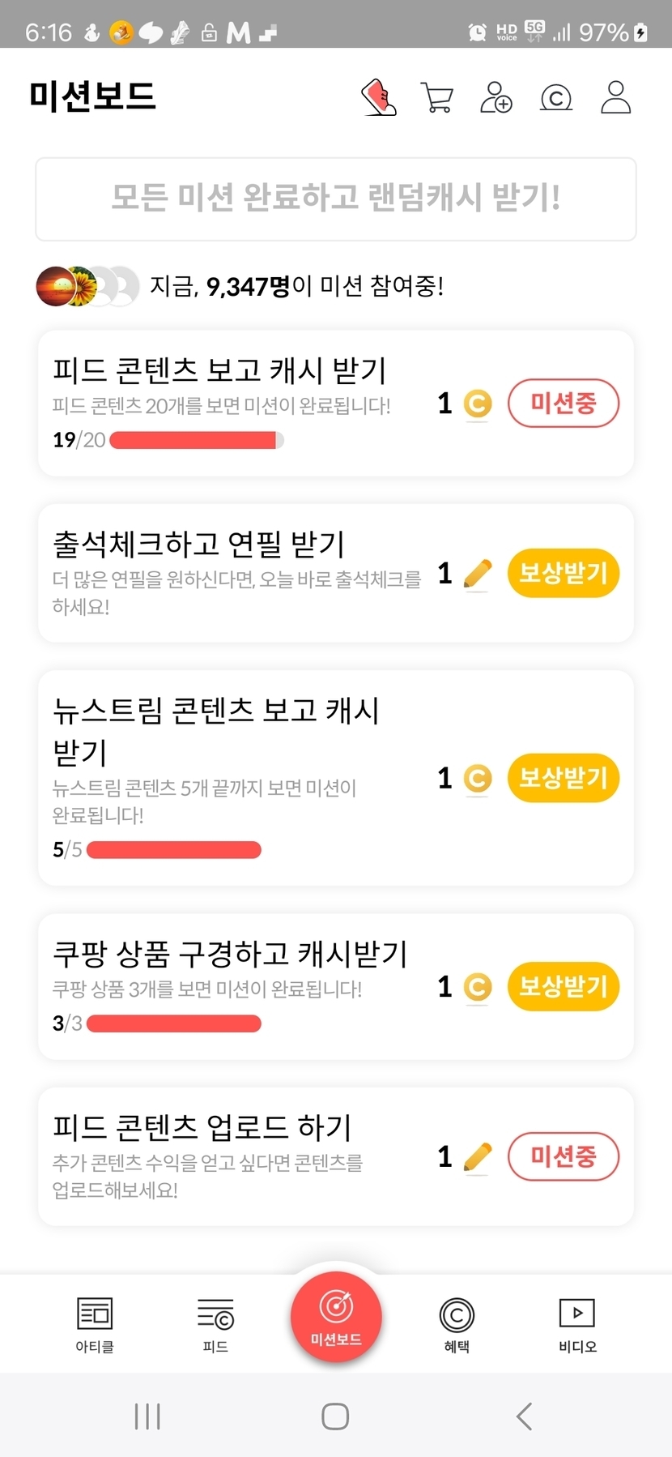Viewport: 672px width, 1457px height.
Task: Open the 혜택 tab
Action: 457,1324
